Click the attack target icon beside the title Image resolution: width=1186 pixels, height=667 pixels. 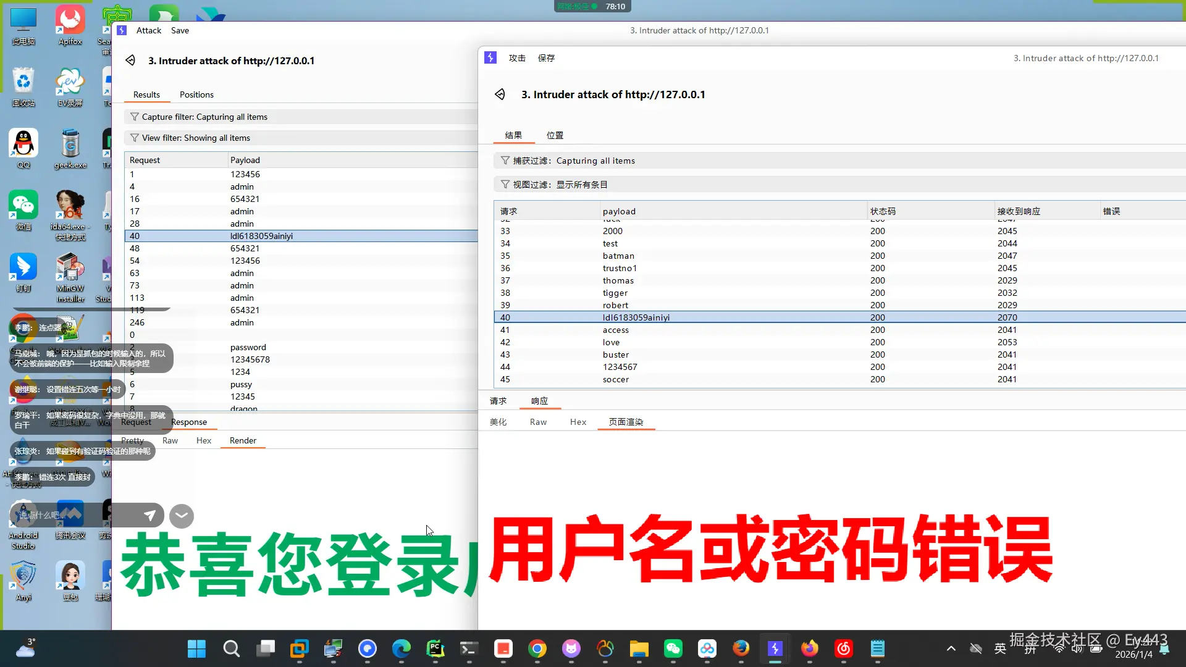[x=500, y=94]
